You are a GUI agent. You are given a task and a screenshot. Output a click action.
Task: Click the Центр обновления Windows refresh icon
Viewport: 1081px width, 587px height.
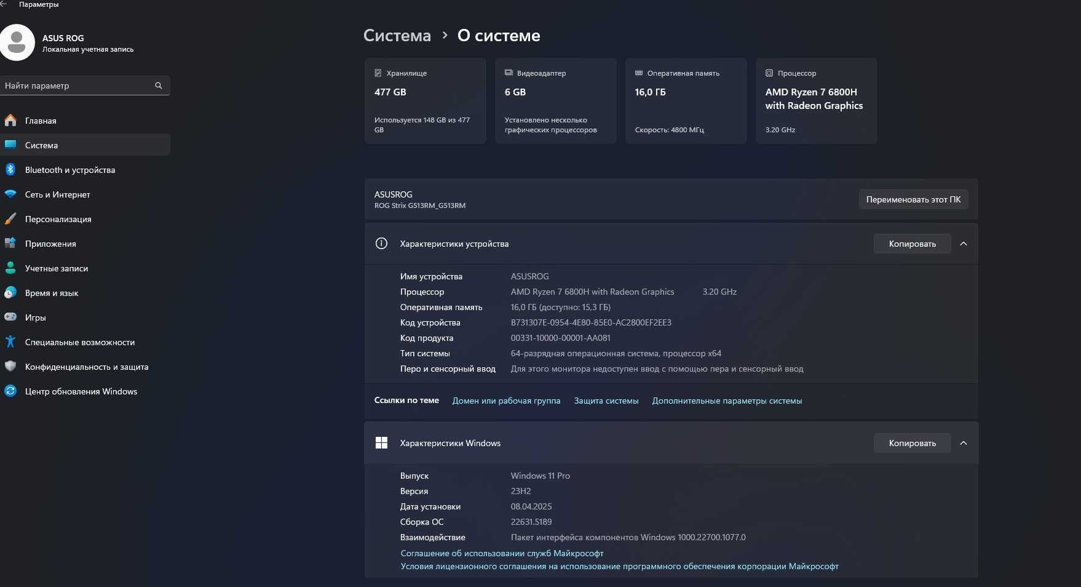[x=10, y=391]
